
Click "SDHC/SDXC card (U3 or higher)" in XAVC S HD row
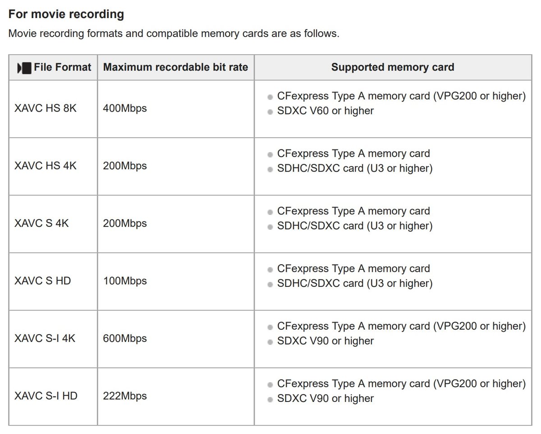pyautogui.click(x=354, y=283)
